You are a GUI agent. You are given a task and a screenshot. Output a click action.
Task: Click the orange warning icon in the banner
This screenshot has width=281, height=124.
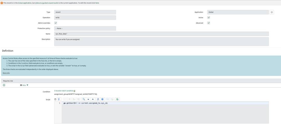2,3
